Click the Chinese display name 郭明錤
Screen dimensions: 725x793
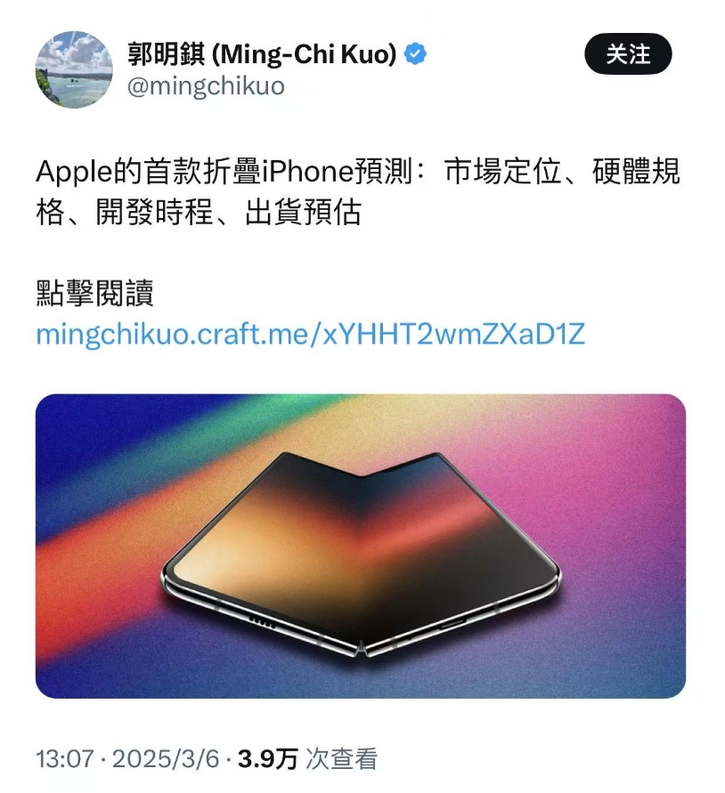(167, 54)
